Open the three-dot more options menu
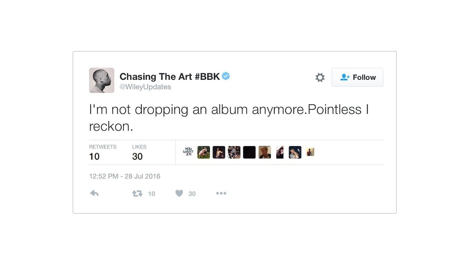Screen dimensions: 473x266 pos(221,193)
